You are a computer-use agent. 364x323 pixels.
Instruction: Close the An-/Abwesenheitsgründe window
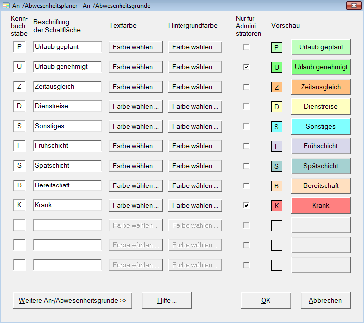click(354, 5)
